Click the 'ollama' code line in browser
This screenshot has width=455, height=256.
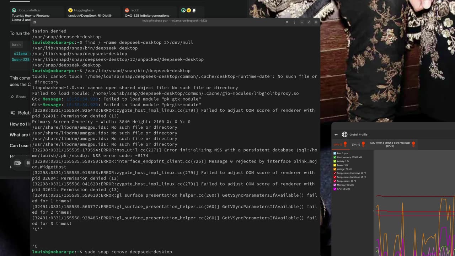(x=21, y=54)
